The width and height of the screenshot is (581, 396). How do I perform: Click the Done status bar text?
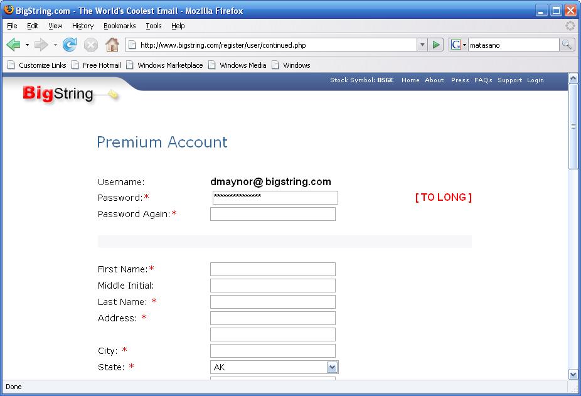pos(14,387)
